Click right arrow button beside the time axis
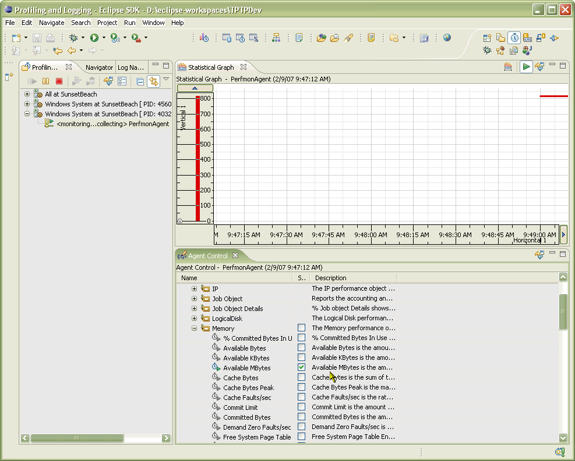 point(563,234)
